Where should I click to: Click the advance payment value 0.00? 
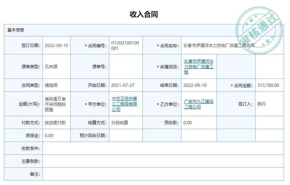(188, 123)
